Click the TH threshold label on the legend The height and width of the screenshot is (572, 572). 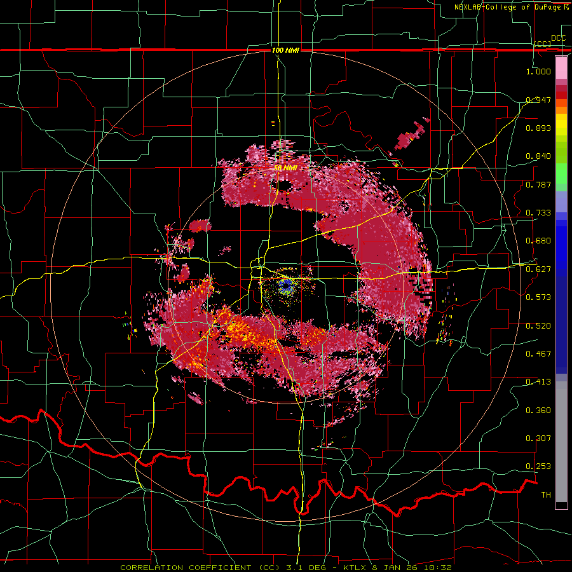[x=546, y=495]
